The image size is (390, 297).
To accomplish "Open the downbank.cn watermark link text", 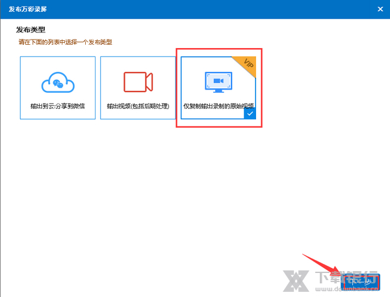I will (x=355, y=289).
